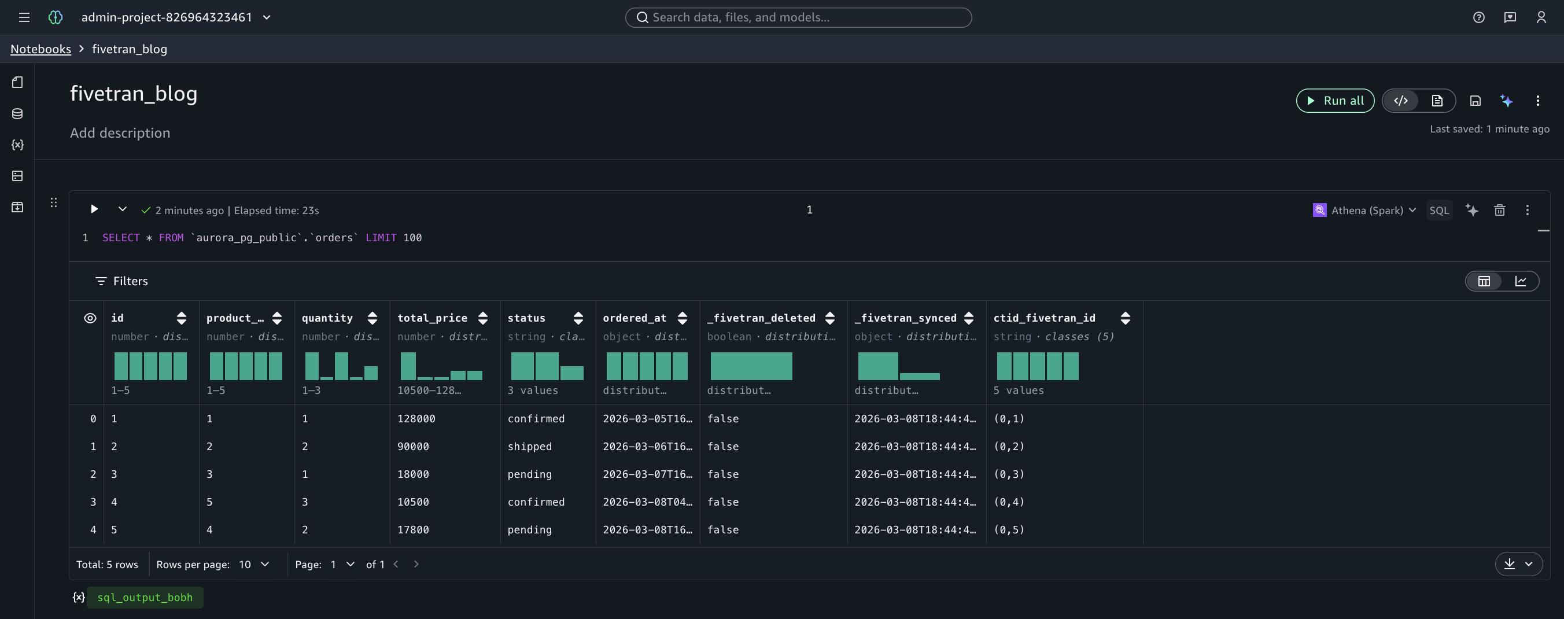Click the hamburger menu icon

[24, 17]
